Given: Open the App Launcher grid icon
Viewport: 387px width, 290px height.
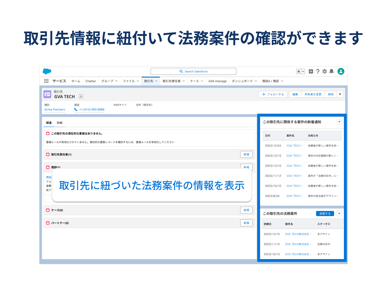Looking at the screenshot, I should pyautogui.click(x=46, y=81).
